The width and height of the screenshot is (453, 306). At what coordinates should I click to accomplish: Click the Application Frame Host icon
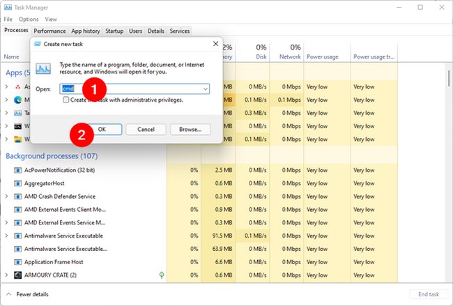coord(18,262)
